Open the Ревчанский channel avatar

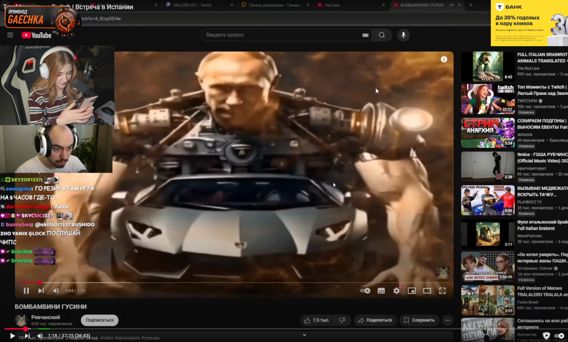(21, 320)
